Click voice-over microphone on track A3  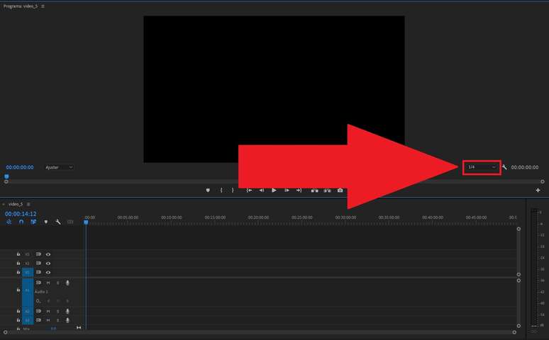67,320
